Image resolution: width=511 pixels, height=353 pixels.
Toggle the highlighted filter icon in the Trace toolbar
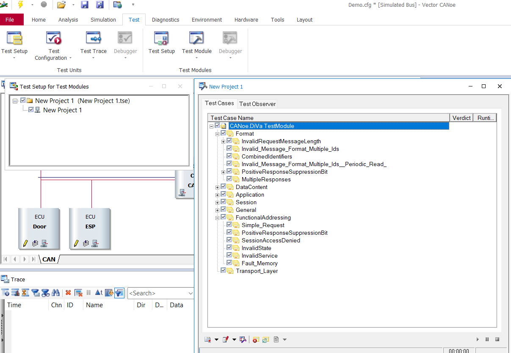(119, 292)
